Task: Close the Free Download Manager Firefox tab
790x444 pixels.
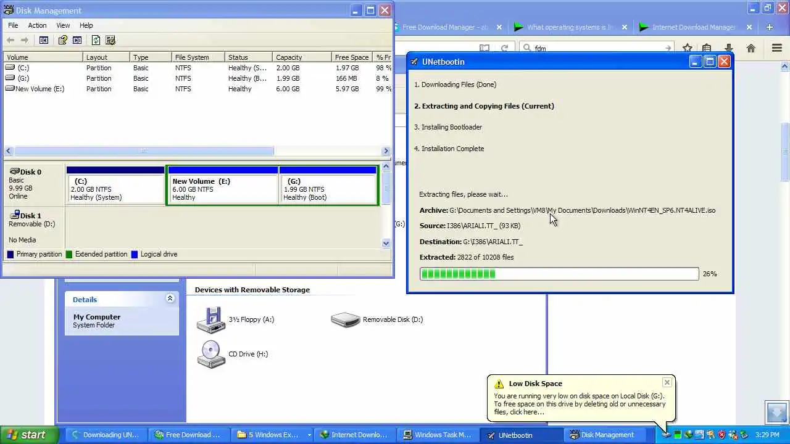Action: pos(499,27)
